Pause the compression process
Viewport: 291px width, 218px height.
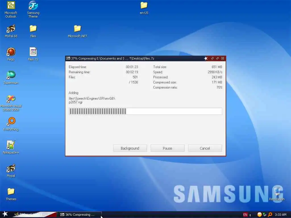pos(167,148)
